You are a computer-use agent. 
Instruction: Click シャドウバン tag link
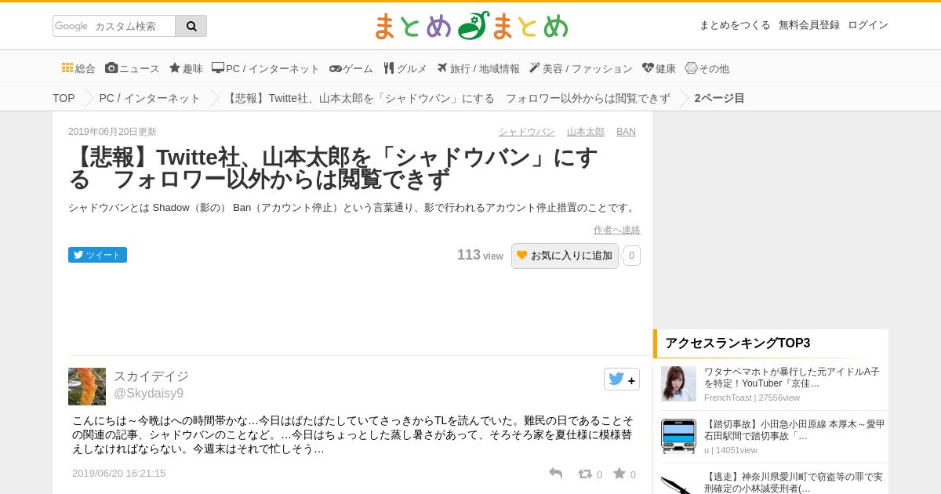(526, 132)
